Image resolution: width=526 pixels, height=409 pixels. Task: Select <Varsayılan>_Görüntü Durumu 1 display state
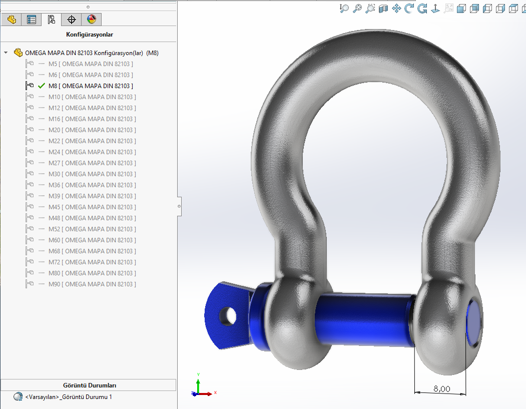coord(69,397)
